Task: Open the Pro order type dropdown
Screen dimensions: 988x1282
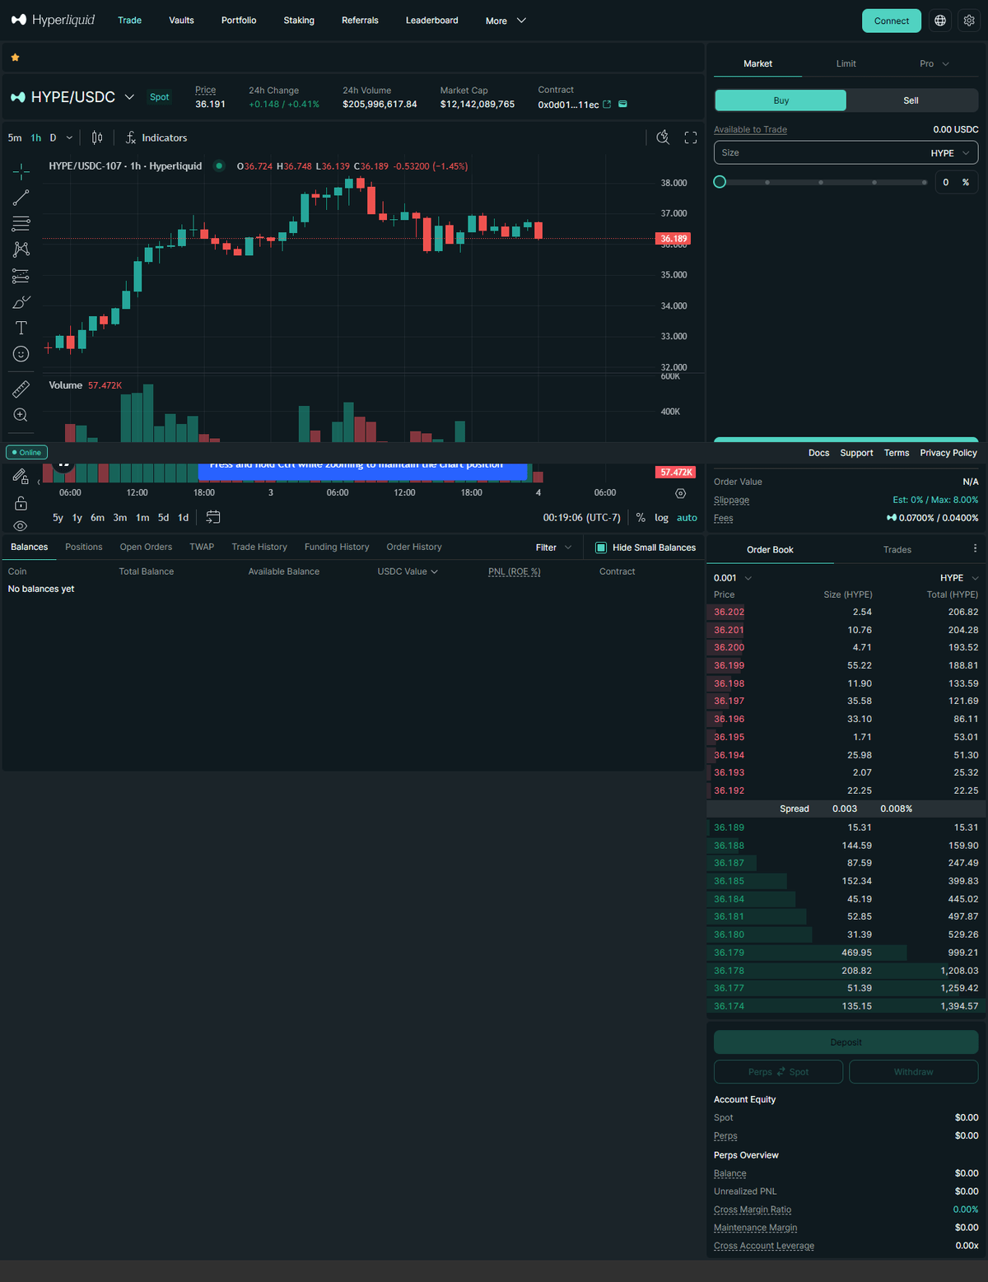Action: click(x=934, y=63)
